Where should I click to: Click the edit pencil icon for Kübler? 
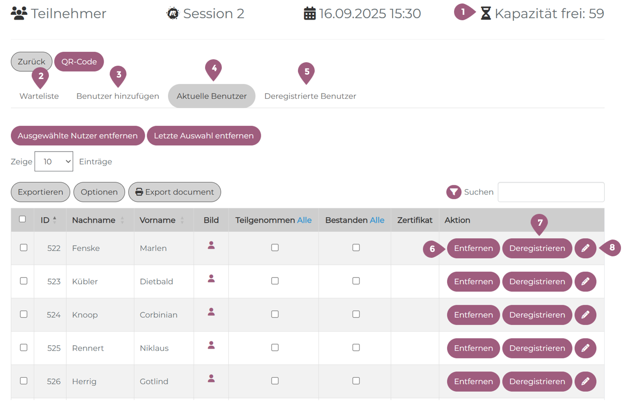pos(585,282)
